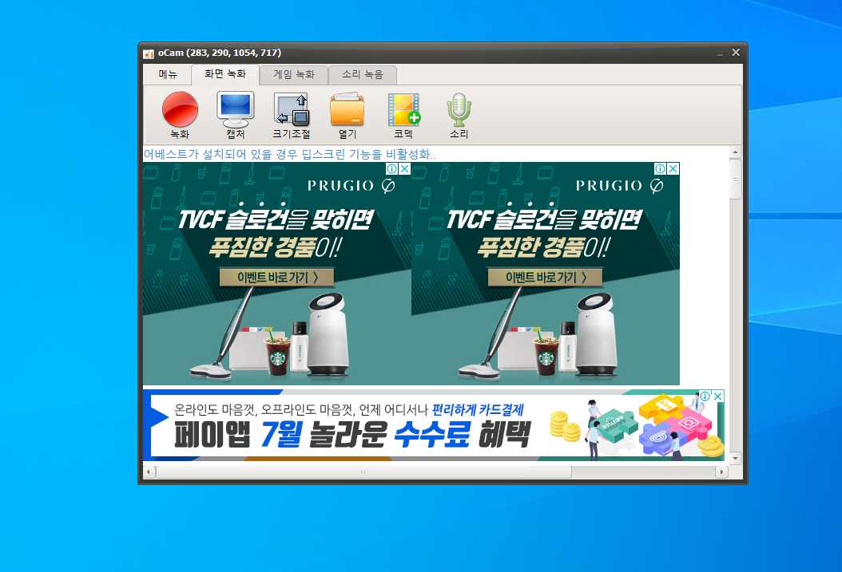This screenshot has width=842, height=572.
Task: Click the PRUGIO logo in right ad
Action: click(x=620, y=186)
